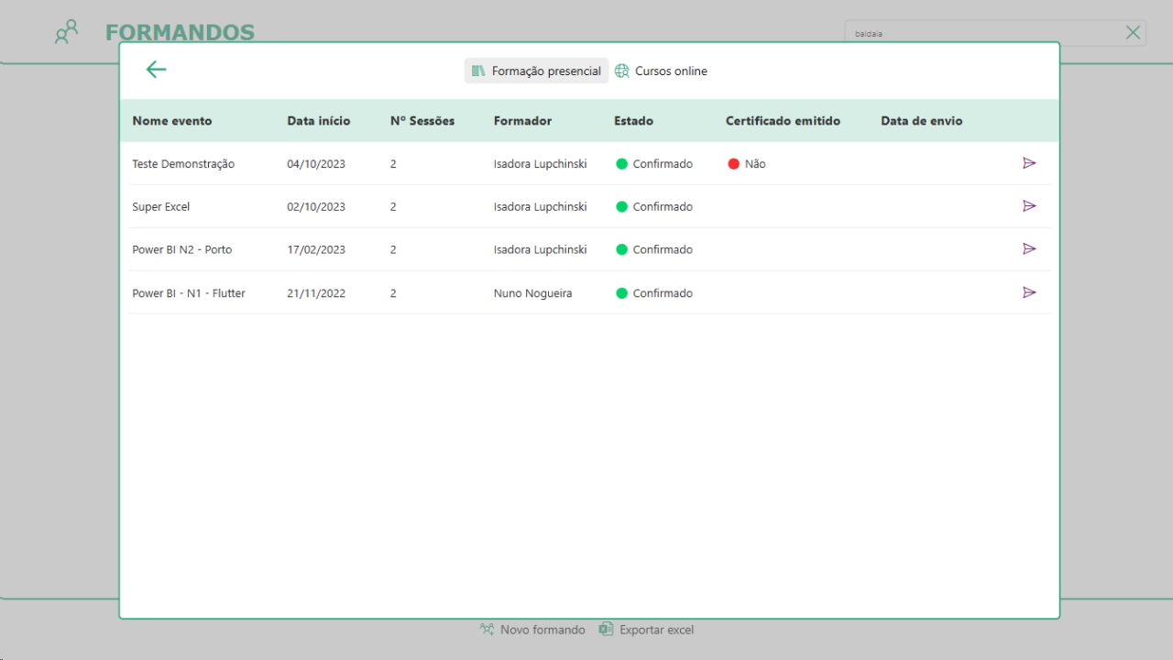
Task: Clear the search field with X icon
Action: (x=1133, y=33)
